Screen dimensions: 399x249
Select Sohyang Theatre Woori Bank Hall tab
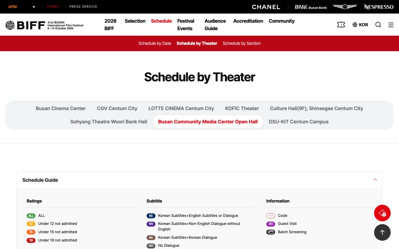pos(109,122)
